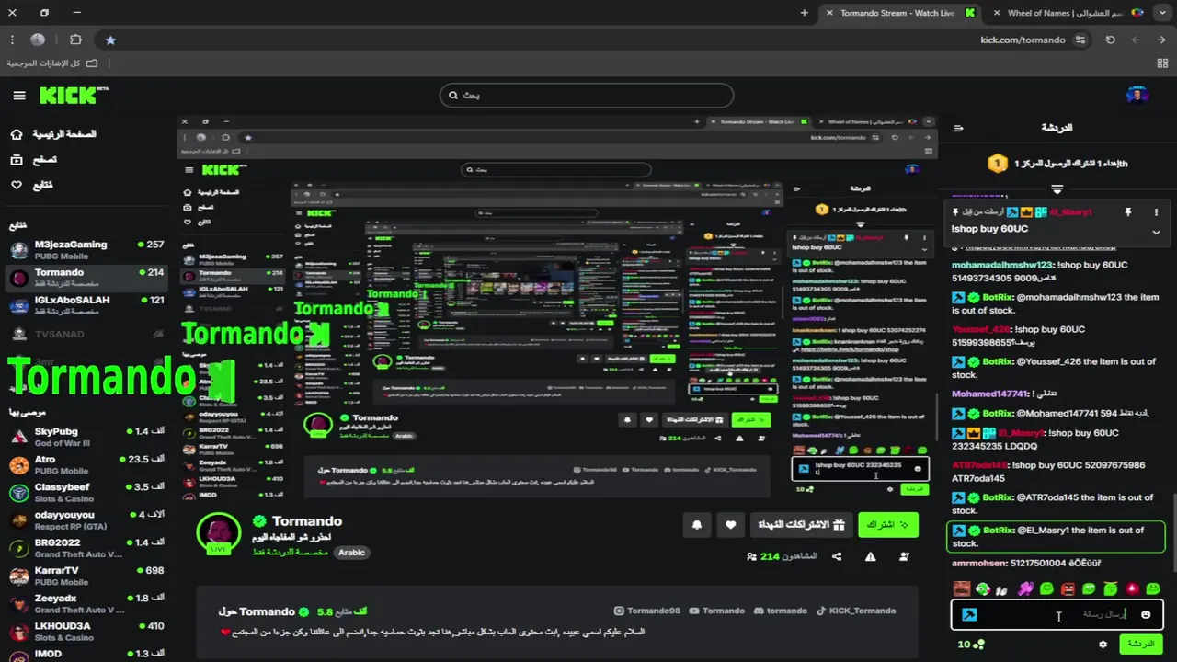
Task: Open Zeeyadx recommended channel
Action: 87,603
